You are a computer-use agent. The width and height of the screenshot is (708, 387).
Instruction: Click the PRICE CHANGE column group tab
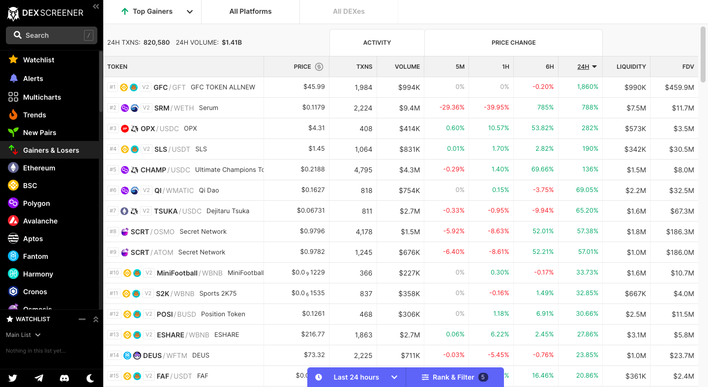[x=514, y=43]
